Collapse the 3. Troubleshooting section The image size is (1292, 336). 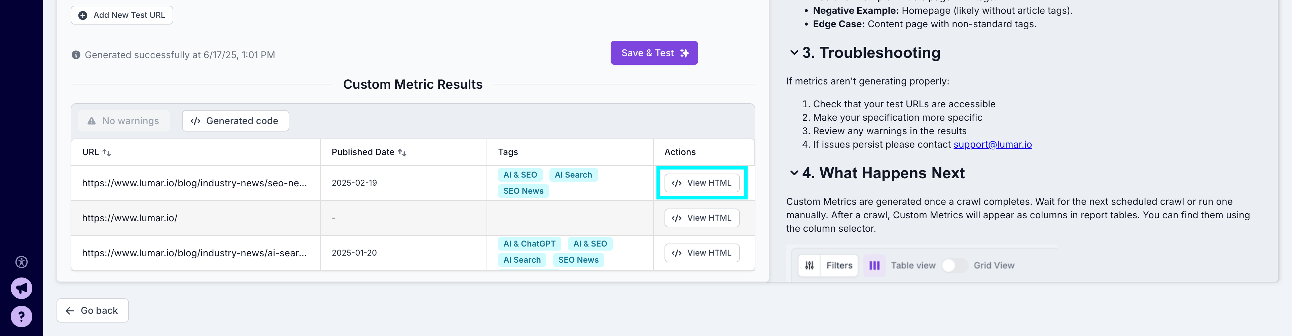point(794,53)
